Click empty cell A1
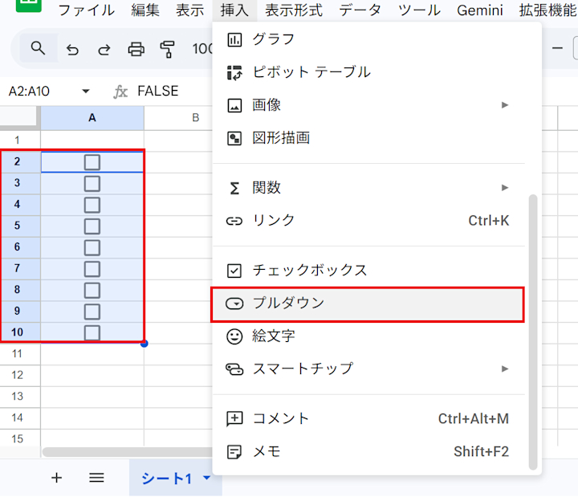 92,140
